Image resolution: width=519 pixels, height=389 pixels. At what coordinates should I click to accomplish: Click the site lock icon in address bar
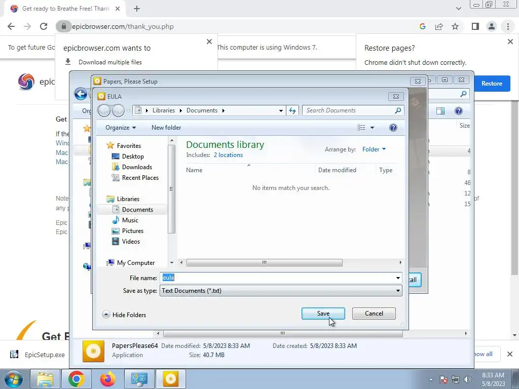[x=63, y=26]
